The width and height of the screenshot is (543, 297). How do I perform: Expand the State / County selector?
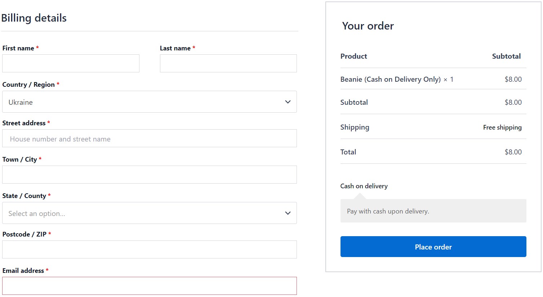click(x=149, y=213)
